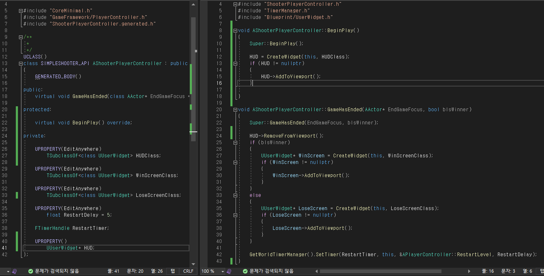
Task: Click 'FTimerHandle RestartTimer;' line
Action: click(72, 228)
